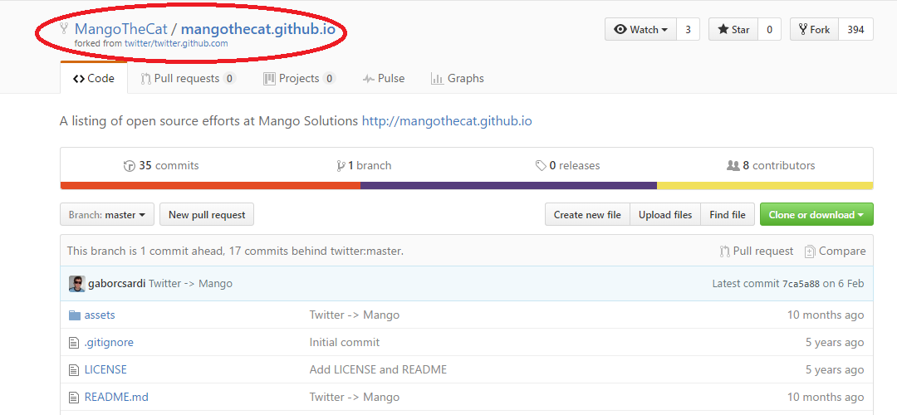Fork this repository
The width and height of the screenshot is (897, 415).
pyautogui.click(x=814, y=30)
